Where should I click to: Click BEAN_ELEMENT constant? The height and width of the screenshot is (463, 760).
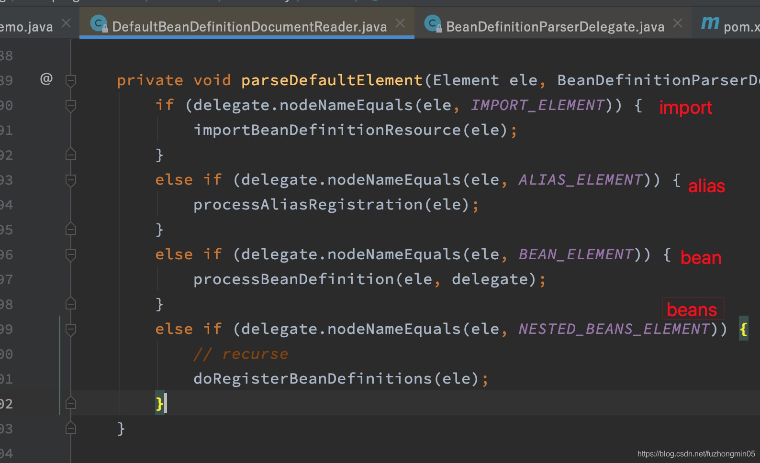(576, 254)
